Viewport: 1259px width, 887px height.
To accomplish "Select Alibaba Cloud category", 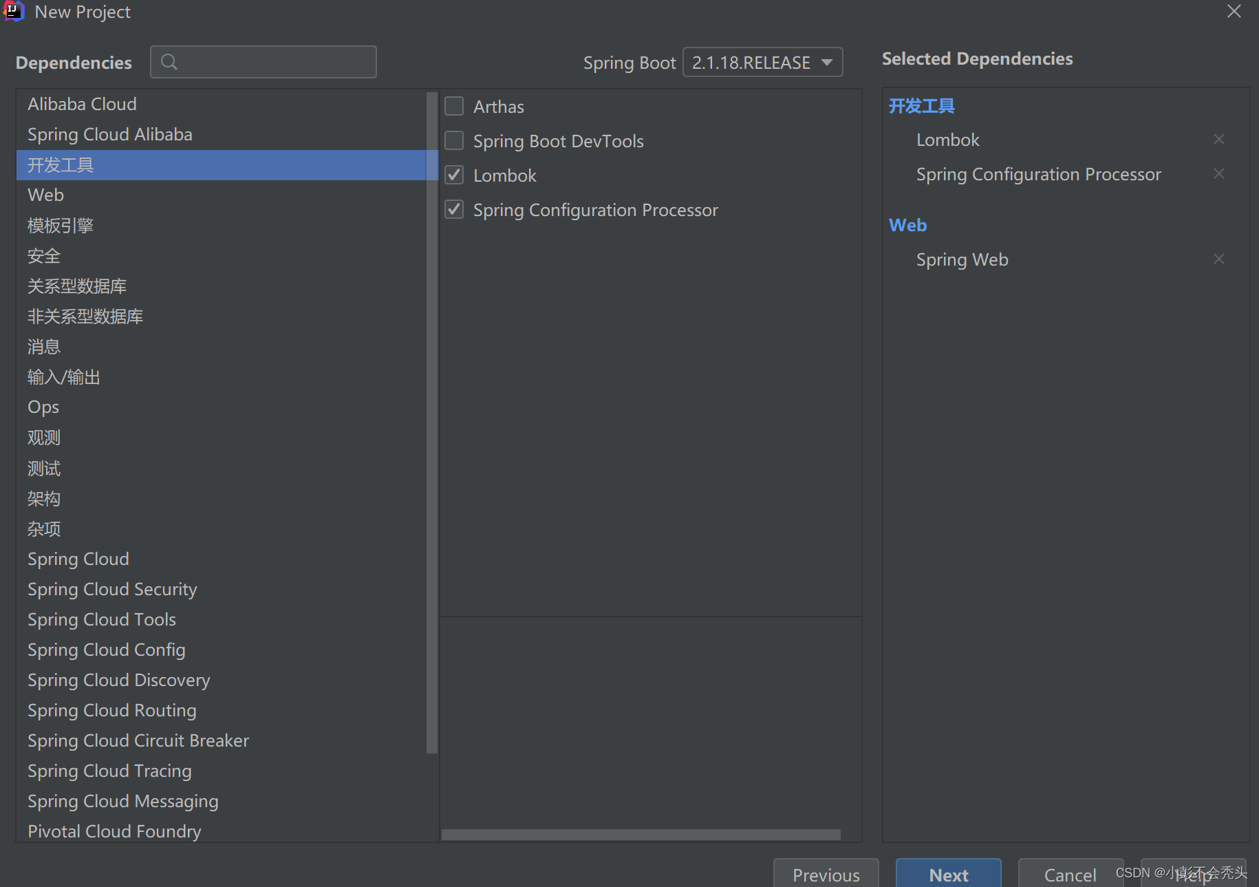I will [222, 104].
